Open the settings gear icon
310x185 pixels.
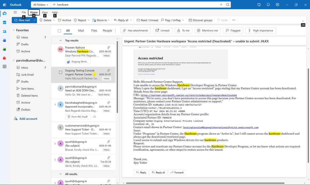tap(277, 5)
